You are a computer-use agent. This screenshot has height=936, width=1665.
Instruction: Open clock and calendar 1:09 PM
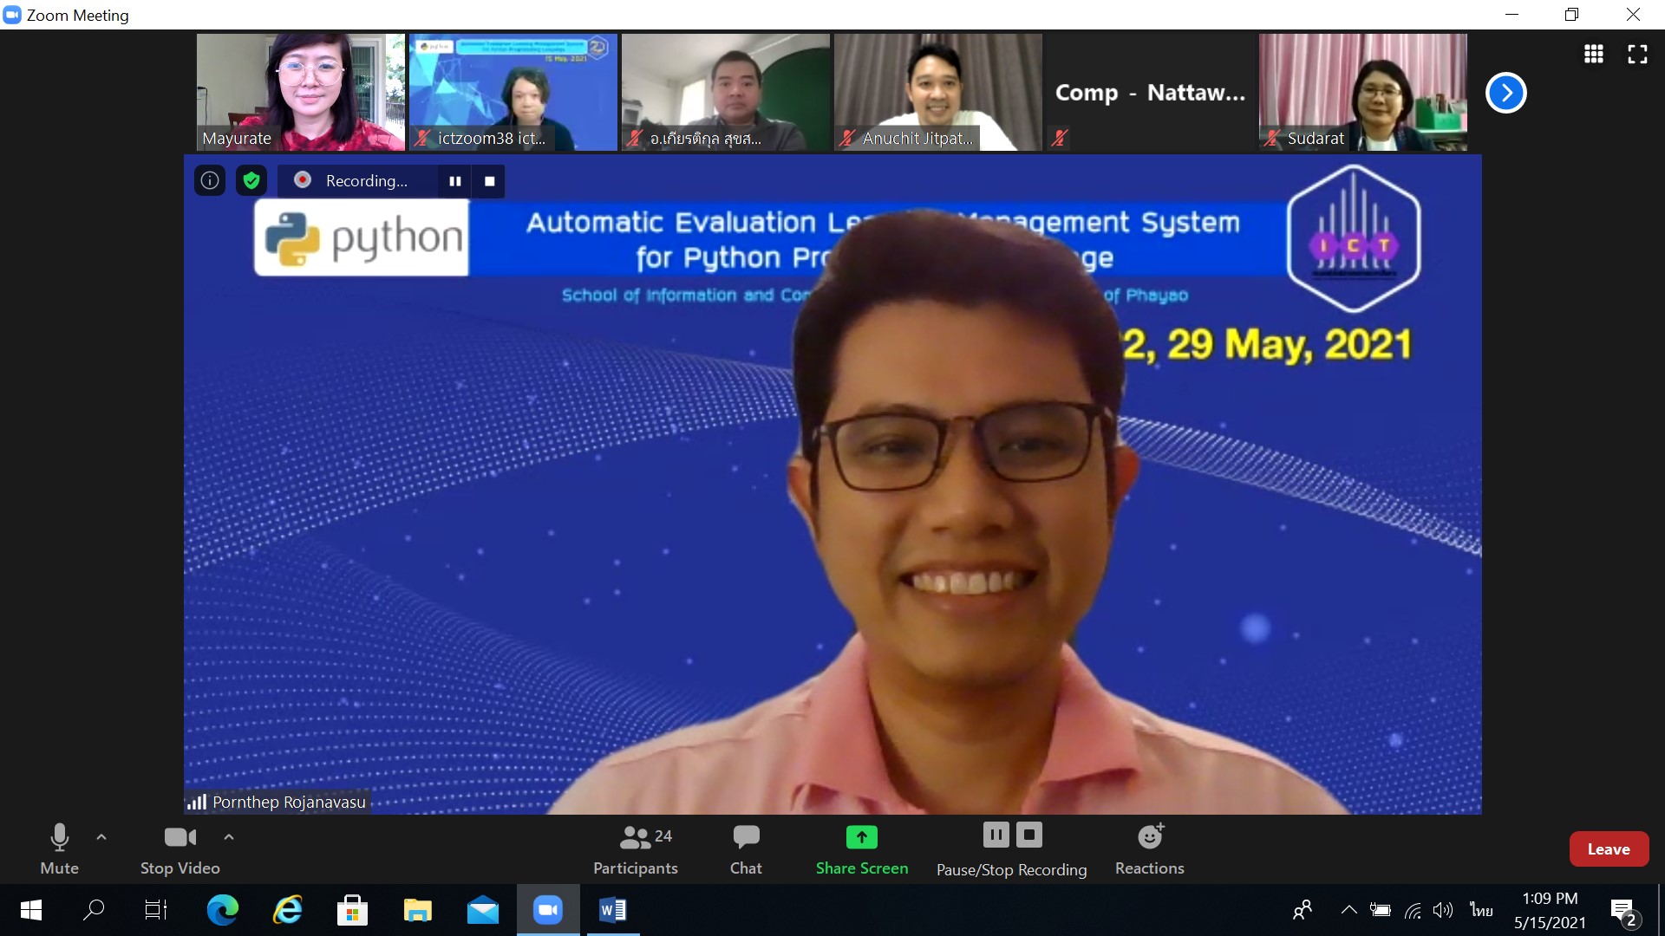[1550, 910]
